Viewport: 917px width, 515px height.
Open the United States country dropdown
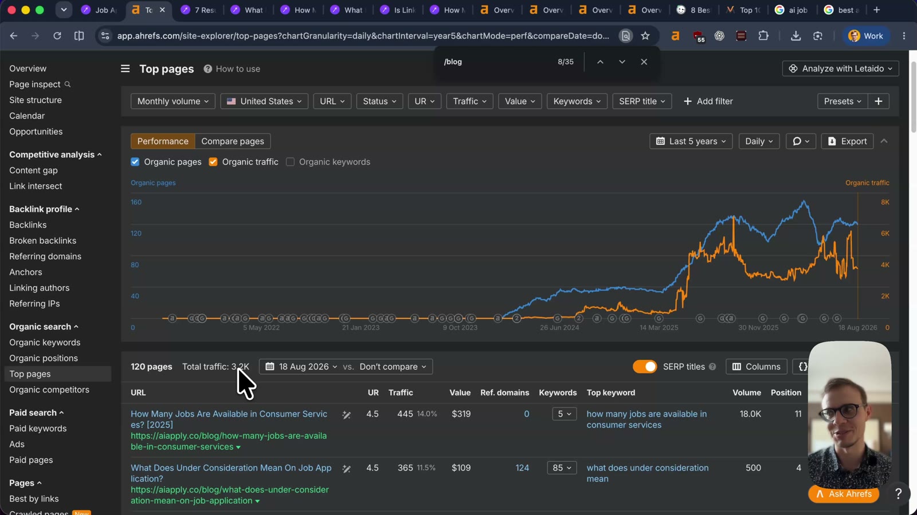point(264,101)
